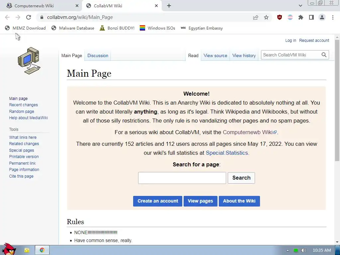Close the Computernewb Wiki tab
Viewport: 340px width, 255px height.
coord(77,6)
